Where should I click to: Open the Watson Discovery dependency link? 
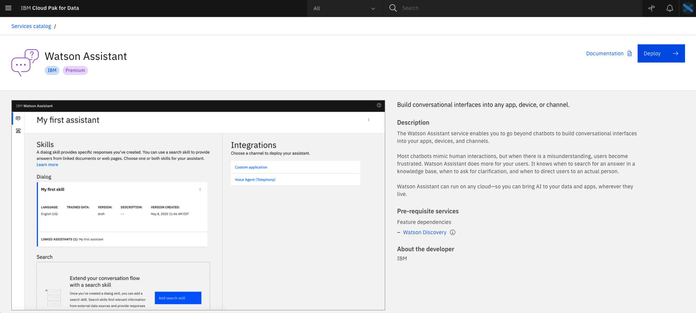click(425, 232)
